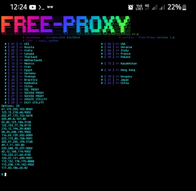Tap proxy 116.233.21.64:4145

coord(16,155)
